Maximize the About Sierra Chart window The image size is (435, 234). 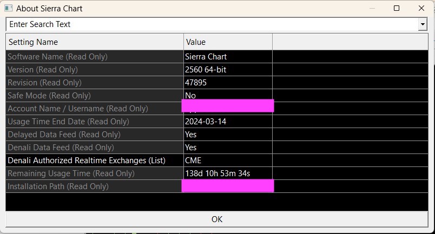(397, 9)
